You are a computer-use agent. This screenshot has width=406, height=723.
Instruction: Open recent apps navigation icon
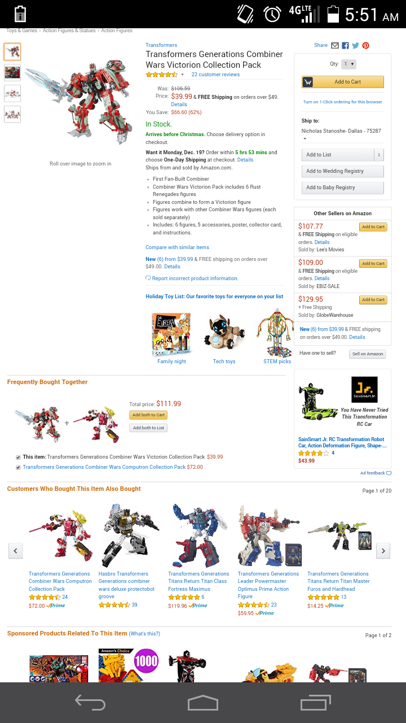pyautogui.click(x=316, y=703)
